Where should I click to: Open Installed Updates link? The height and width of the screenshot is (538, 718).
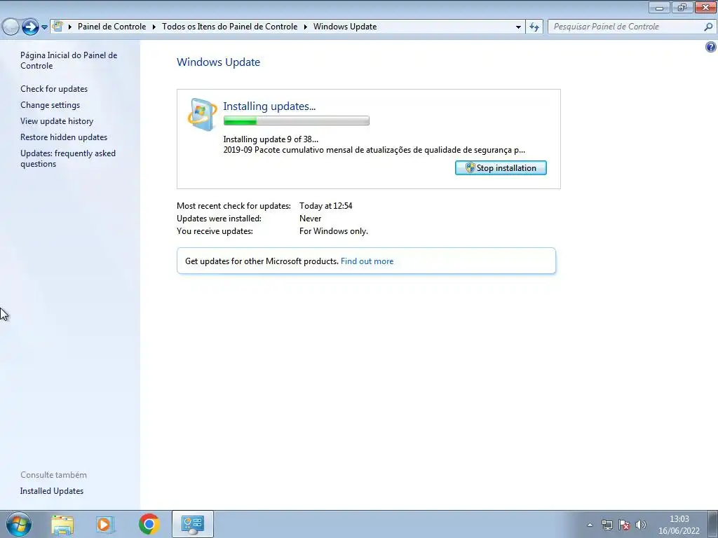point(52,491)
